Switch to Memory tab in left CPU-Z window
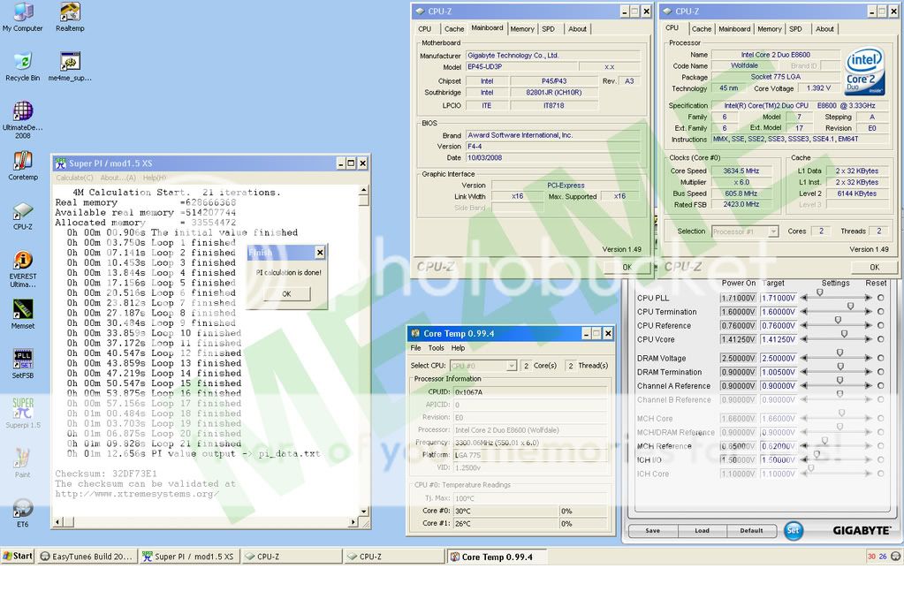 click(x=521, y=29)
